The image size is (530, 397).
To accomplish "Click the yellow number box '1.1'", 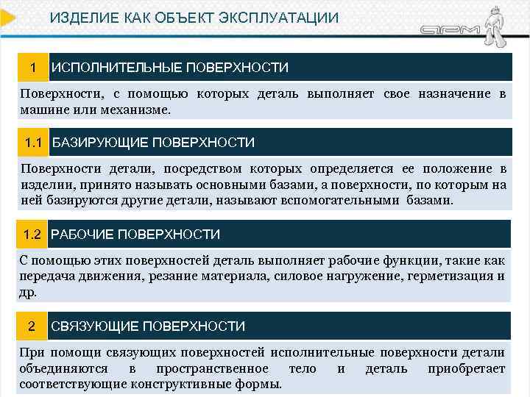I will (33, 142).
